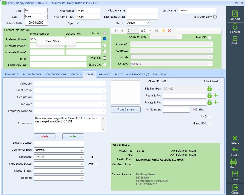Go to last address record
This screenshot has width=245, height=195.
[156, 31]
